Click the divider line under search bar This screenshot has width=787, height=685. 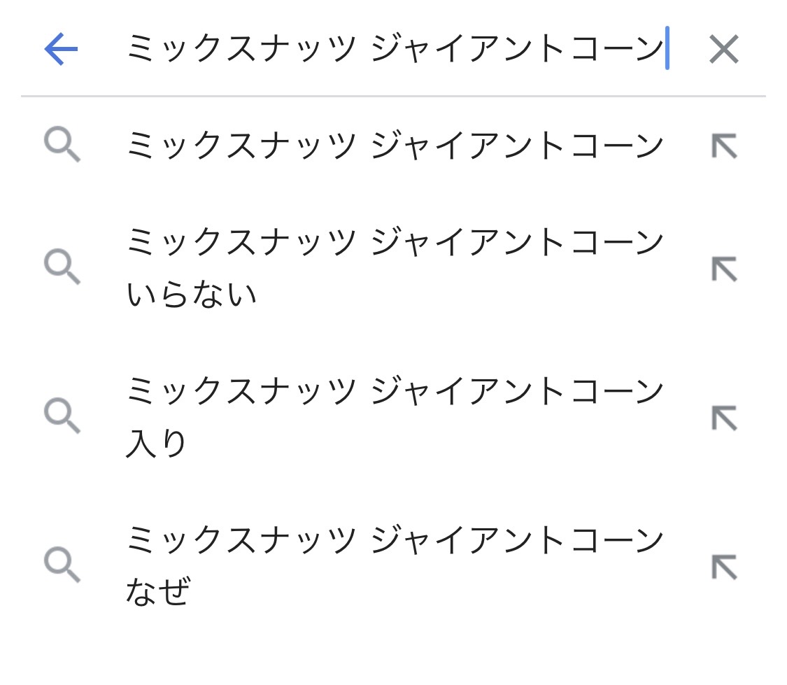point(393,95)
